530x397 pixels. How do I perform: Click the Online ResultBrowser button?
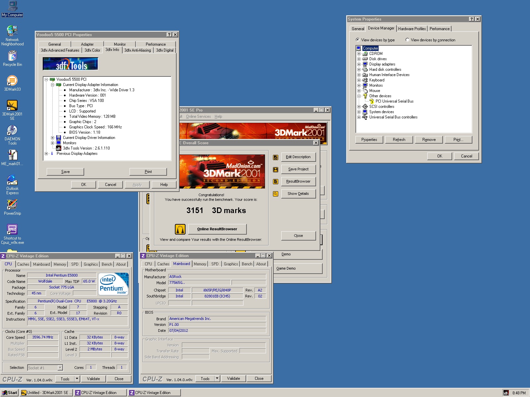point(217,229)
